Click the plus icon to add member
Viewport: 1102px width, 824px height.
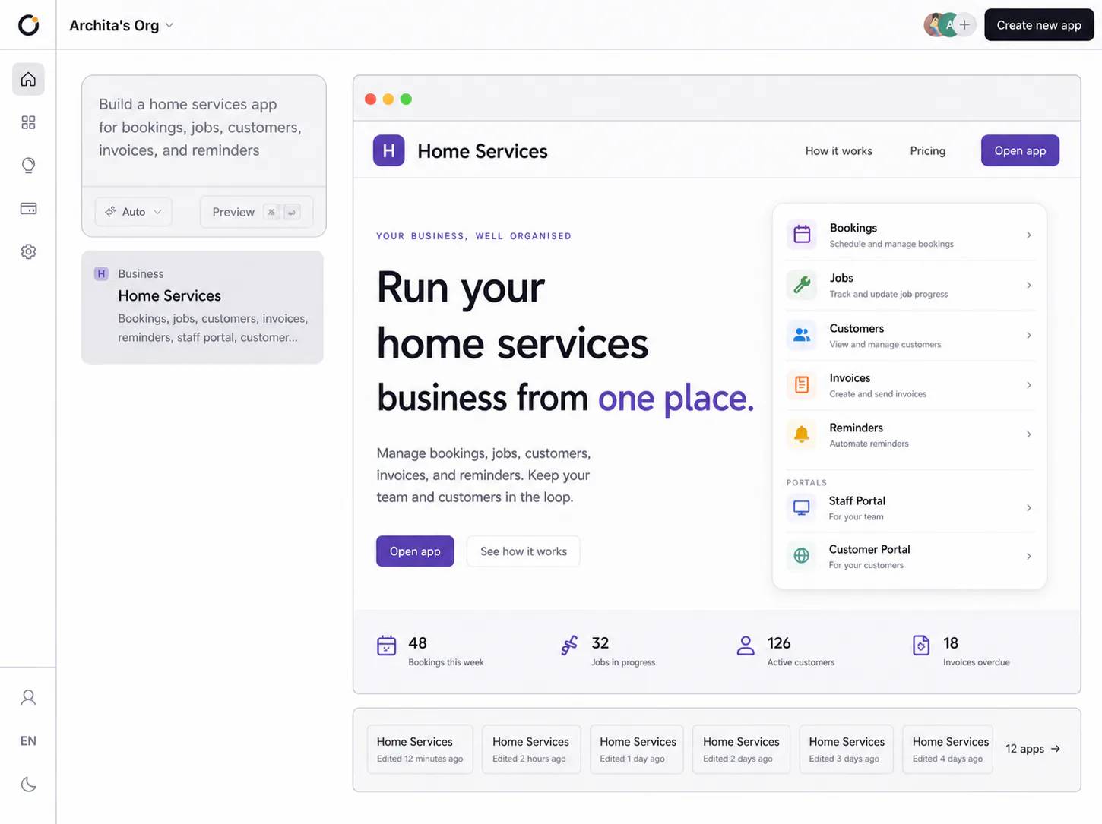pos(964,25)
